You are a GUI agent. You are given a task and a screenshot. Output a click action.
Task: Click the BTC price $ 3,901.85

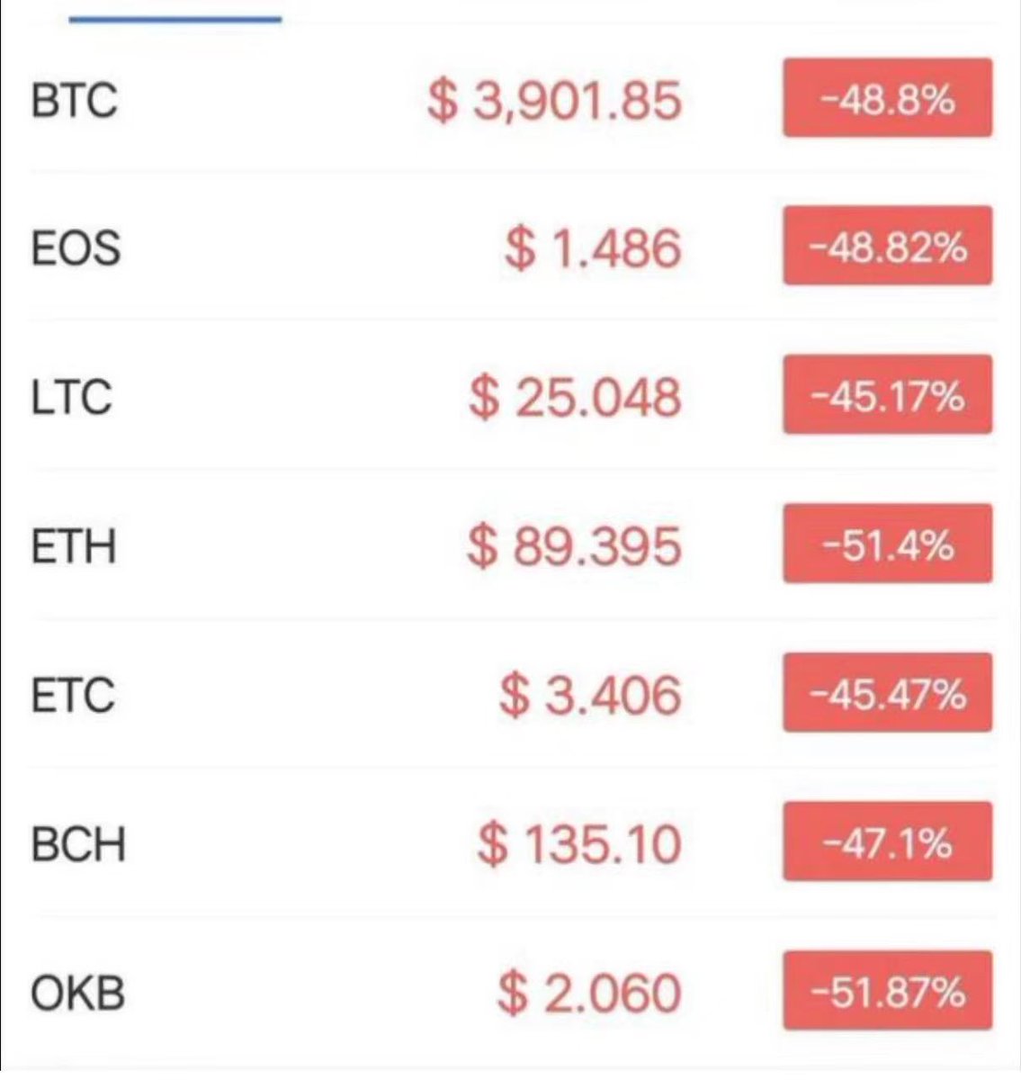[x=554, y=99]
